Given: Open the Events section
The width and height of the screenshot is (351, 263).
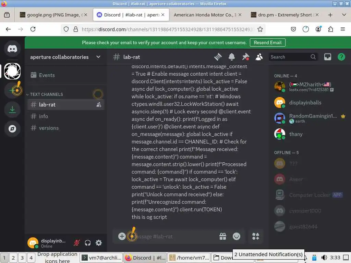Looking at the screenshot, I should click(x=65, y=75).
